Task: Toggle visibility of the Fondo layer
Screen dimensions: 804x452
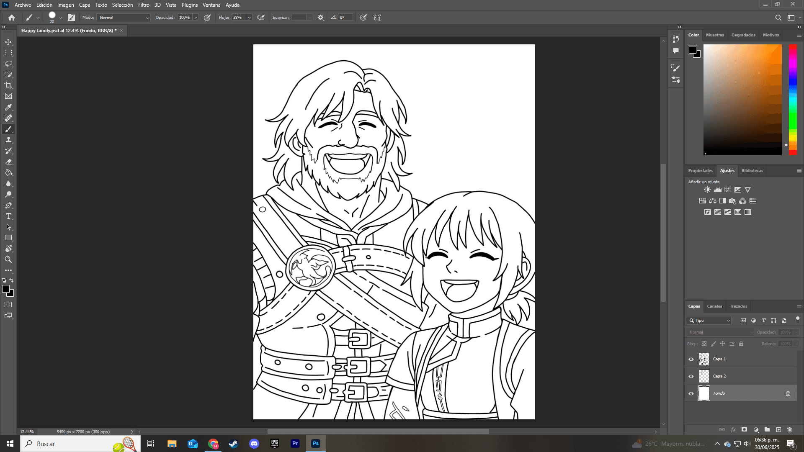Action: [691, 393]
